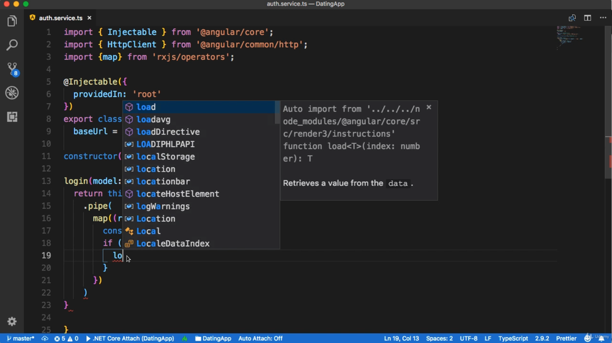Toggle Auto Attach in status bar
Image resolution: width=612 pixels, height=343 pixels.
pos(260,338)
